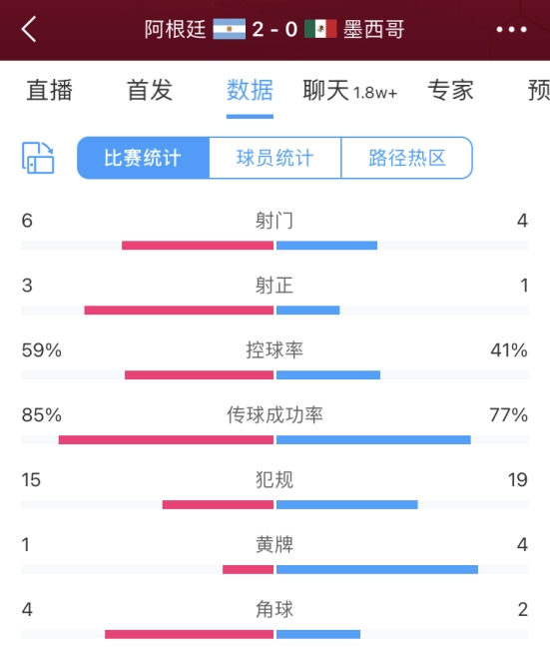The image size is (550, 659).
Task: Tap the 2 - 0 score
Action: [275, 29]
